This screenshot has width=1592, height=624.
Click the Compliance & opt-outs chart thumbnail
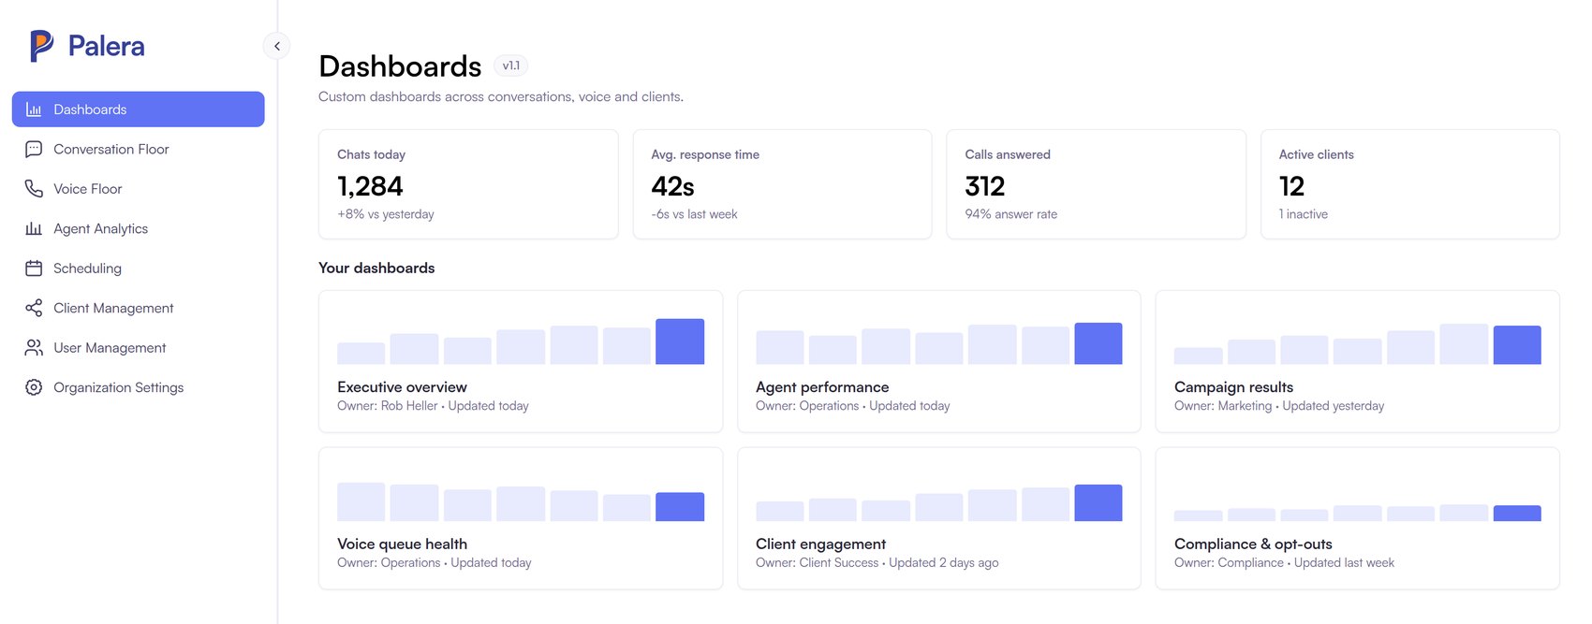click(1358, 513)
